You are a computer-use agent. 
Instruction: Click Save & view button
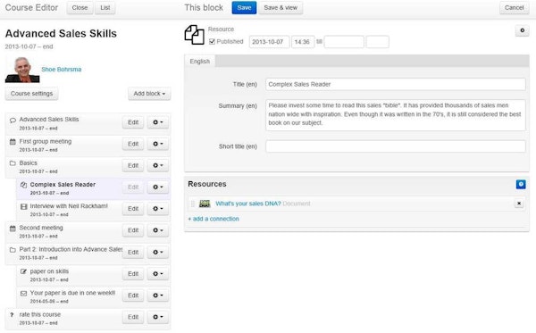281,7
